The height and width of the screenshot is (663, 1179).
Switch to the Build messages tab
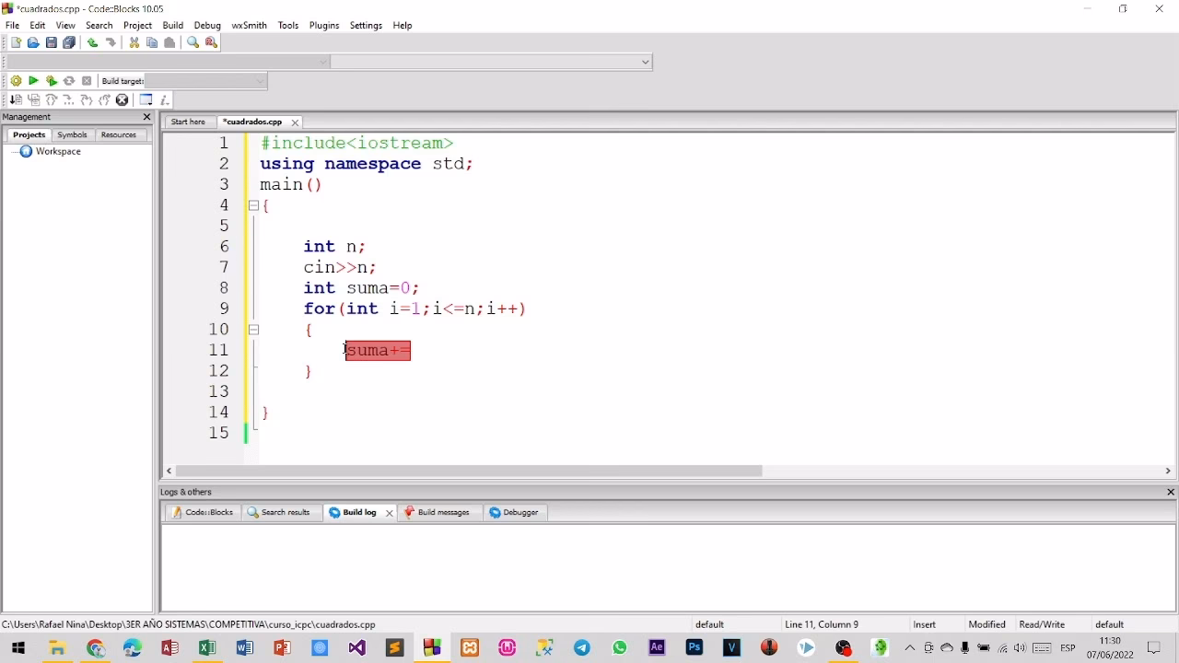442,512
